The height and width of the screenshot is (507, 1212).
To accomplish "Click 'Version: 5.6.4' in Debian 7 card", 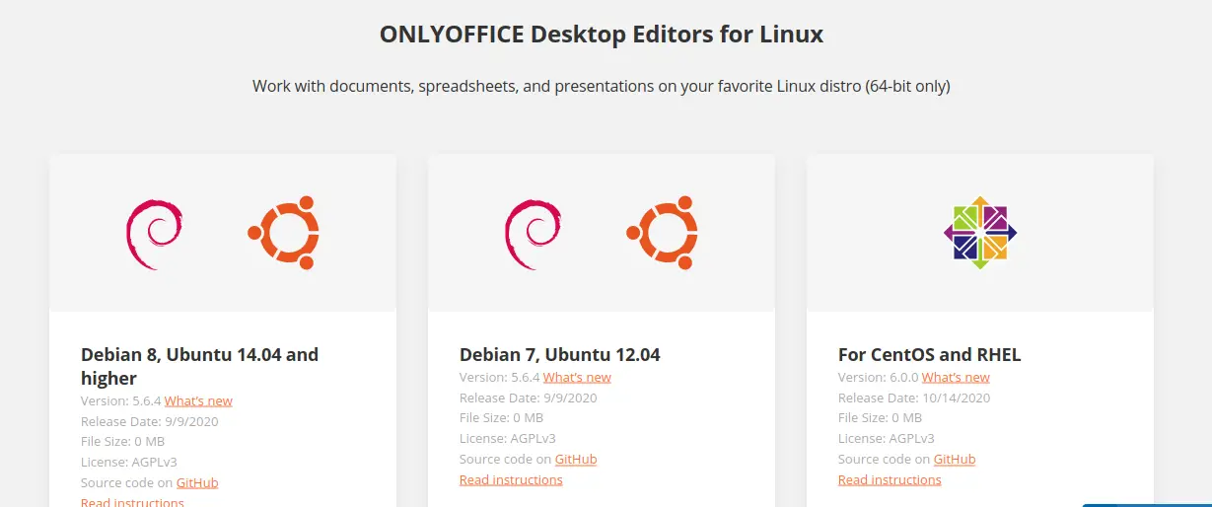I will tap(499, 378).
